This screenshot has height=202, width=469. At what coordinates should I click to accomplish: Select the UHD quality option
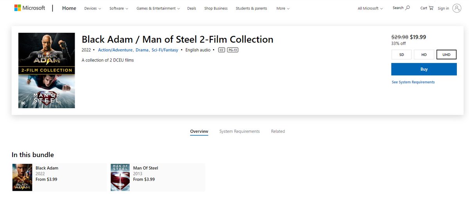point(446,55)
